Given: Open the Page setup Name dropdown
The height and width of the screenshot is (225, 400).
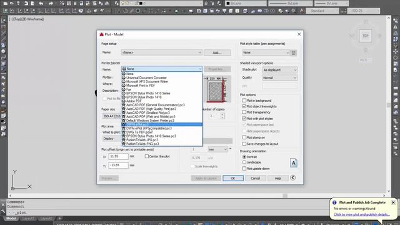Looking at the screenshot, I should coord(162,52).
